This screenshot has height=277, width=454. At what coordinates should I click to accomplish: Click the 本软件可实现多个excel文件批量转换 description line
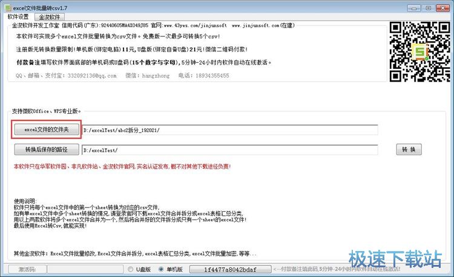coord(118,36)
